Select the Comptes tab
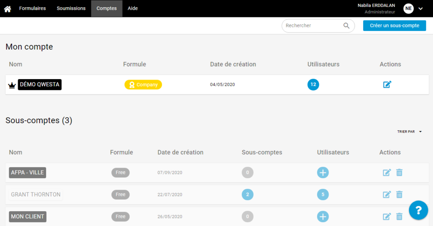433x226 pixels. (107, 8)
